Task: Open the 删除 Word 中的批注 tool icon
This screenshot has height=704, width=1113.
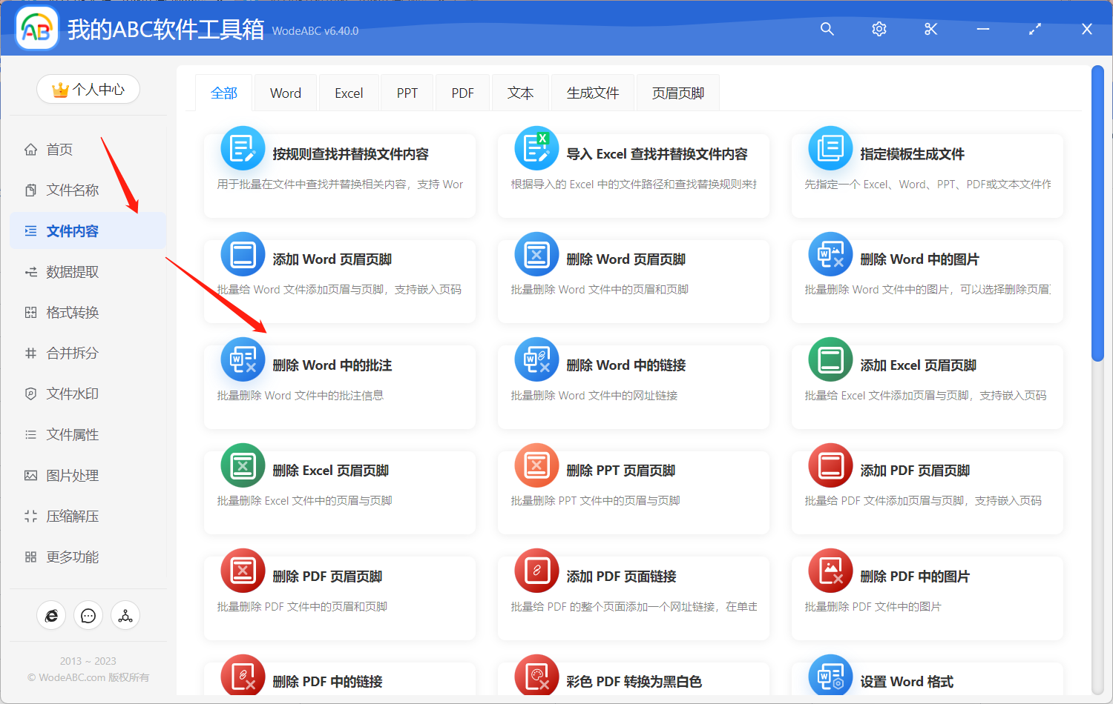Action: click(243, 359)
